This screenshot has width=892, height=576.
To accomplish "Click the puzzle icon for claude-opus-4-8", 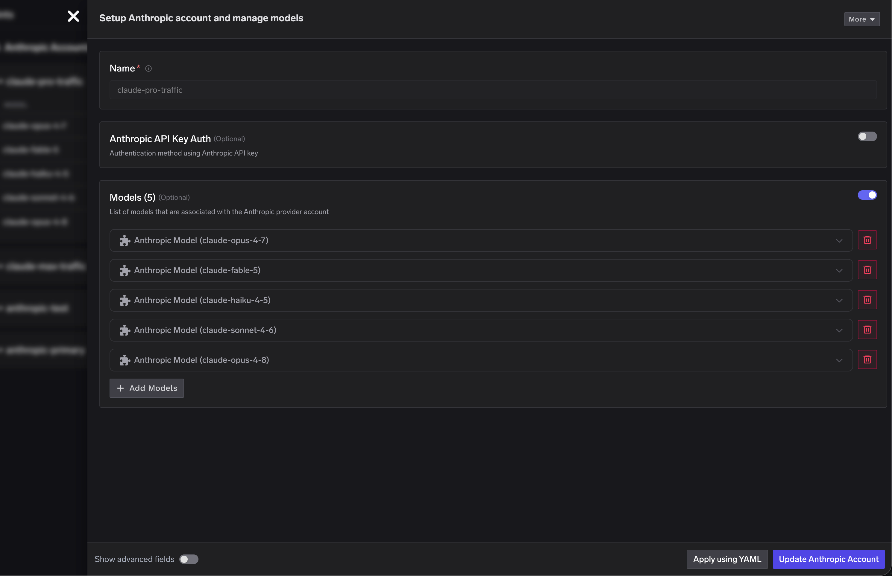I will tap(125, 360).
